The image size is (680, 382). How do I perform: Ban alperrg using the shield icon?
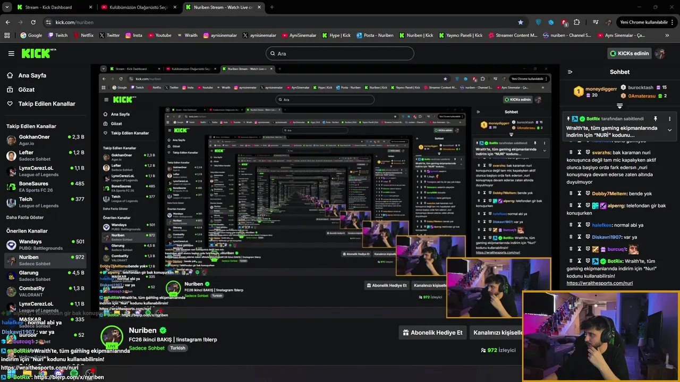[x=588, y=205]
